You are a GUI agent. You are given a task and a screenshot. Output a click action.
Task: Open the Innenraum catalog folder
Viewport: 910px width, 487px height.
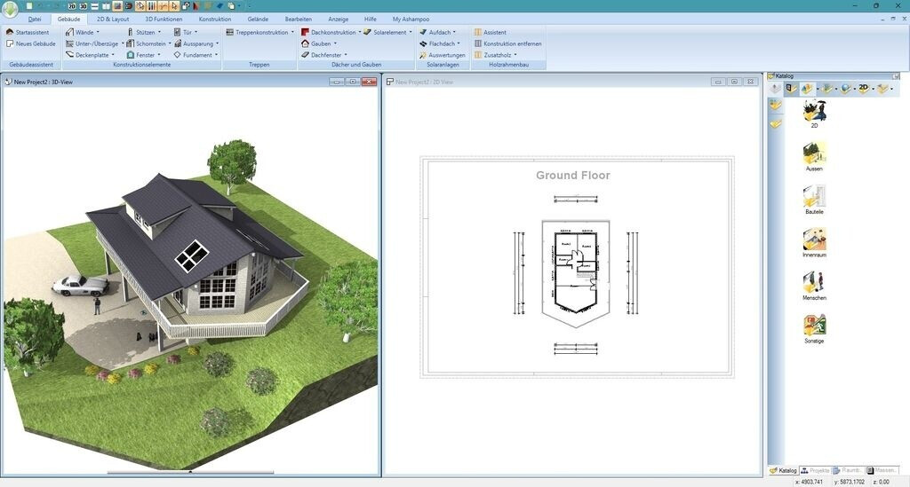[814, 239]
